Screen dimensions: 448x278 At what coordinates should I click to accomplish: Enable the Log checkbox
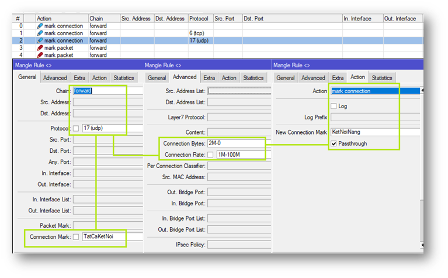[334, 106]
